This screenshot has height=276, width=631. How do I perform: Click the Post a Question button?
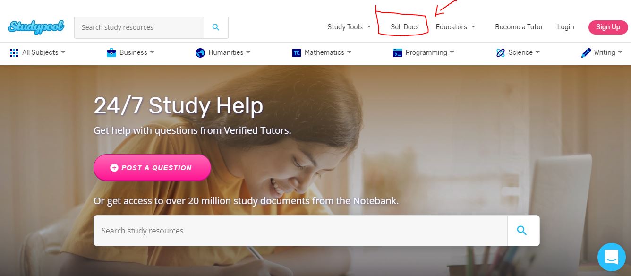click(x=152, y=168)
